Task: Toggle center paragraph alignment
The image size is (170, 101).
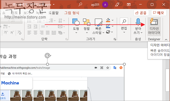Action: 35,33
